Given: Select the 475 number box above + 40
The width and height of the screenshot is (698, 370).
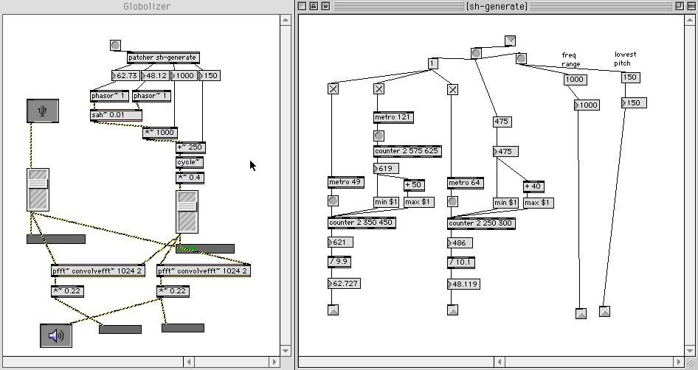Looking at the screenshot, I should 505,152.
